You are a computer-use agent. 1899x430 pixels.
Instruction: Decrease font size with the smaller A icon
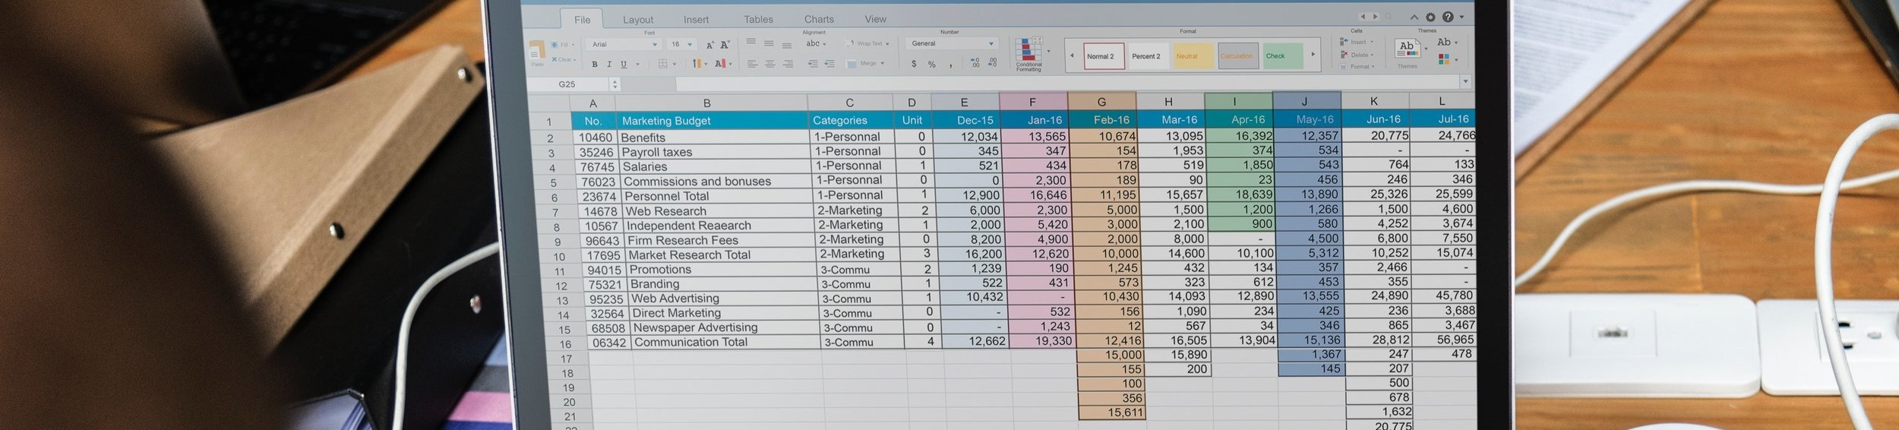(709, 46)
